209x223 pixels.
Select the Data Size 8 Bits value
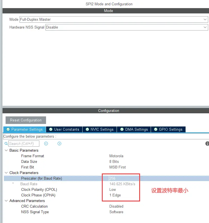(x=114, y=161)
